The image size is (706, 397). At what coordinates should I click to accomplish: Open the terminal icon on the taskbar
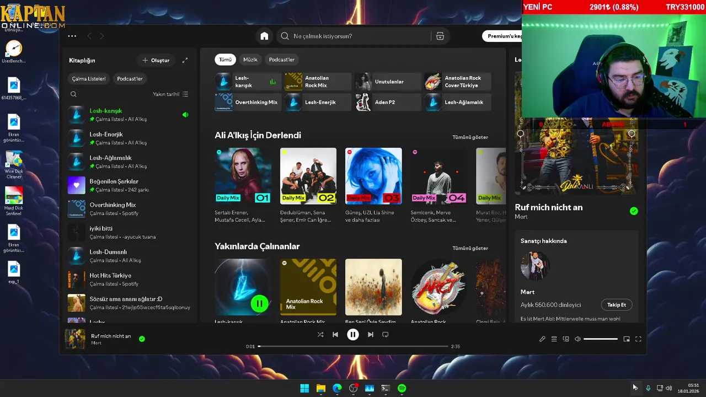coord(386,388)
